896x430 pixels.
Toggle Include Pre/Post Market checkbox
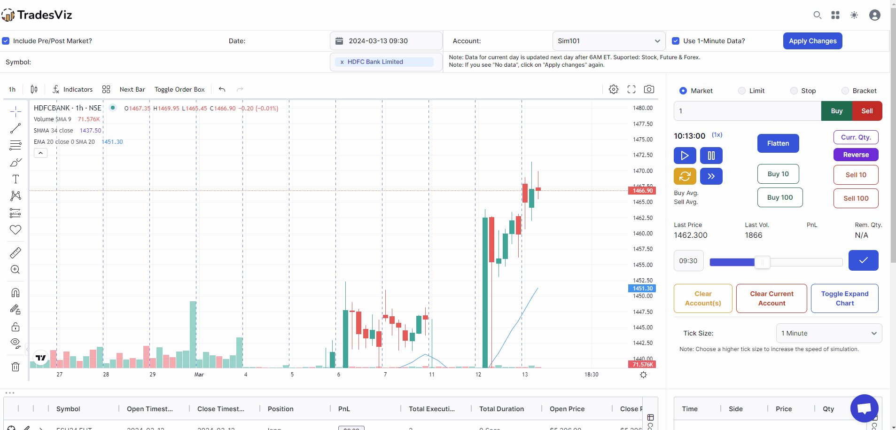pos(6,41)
